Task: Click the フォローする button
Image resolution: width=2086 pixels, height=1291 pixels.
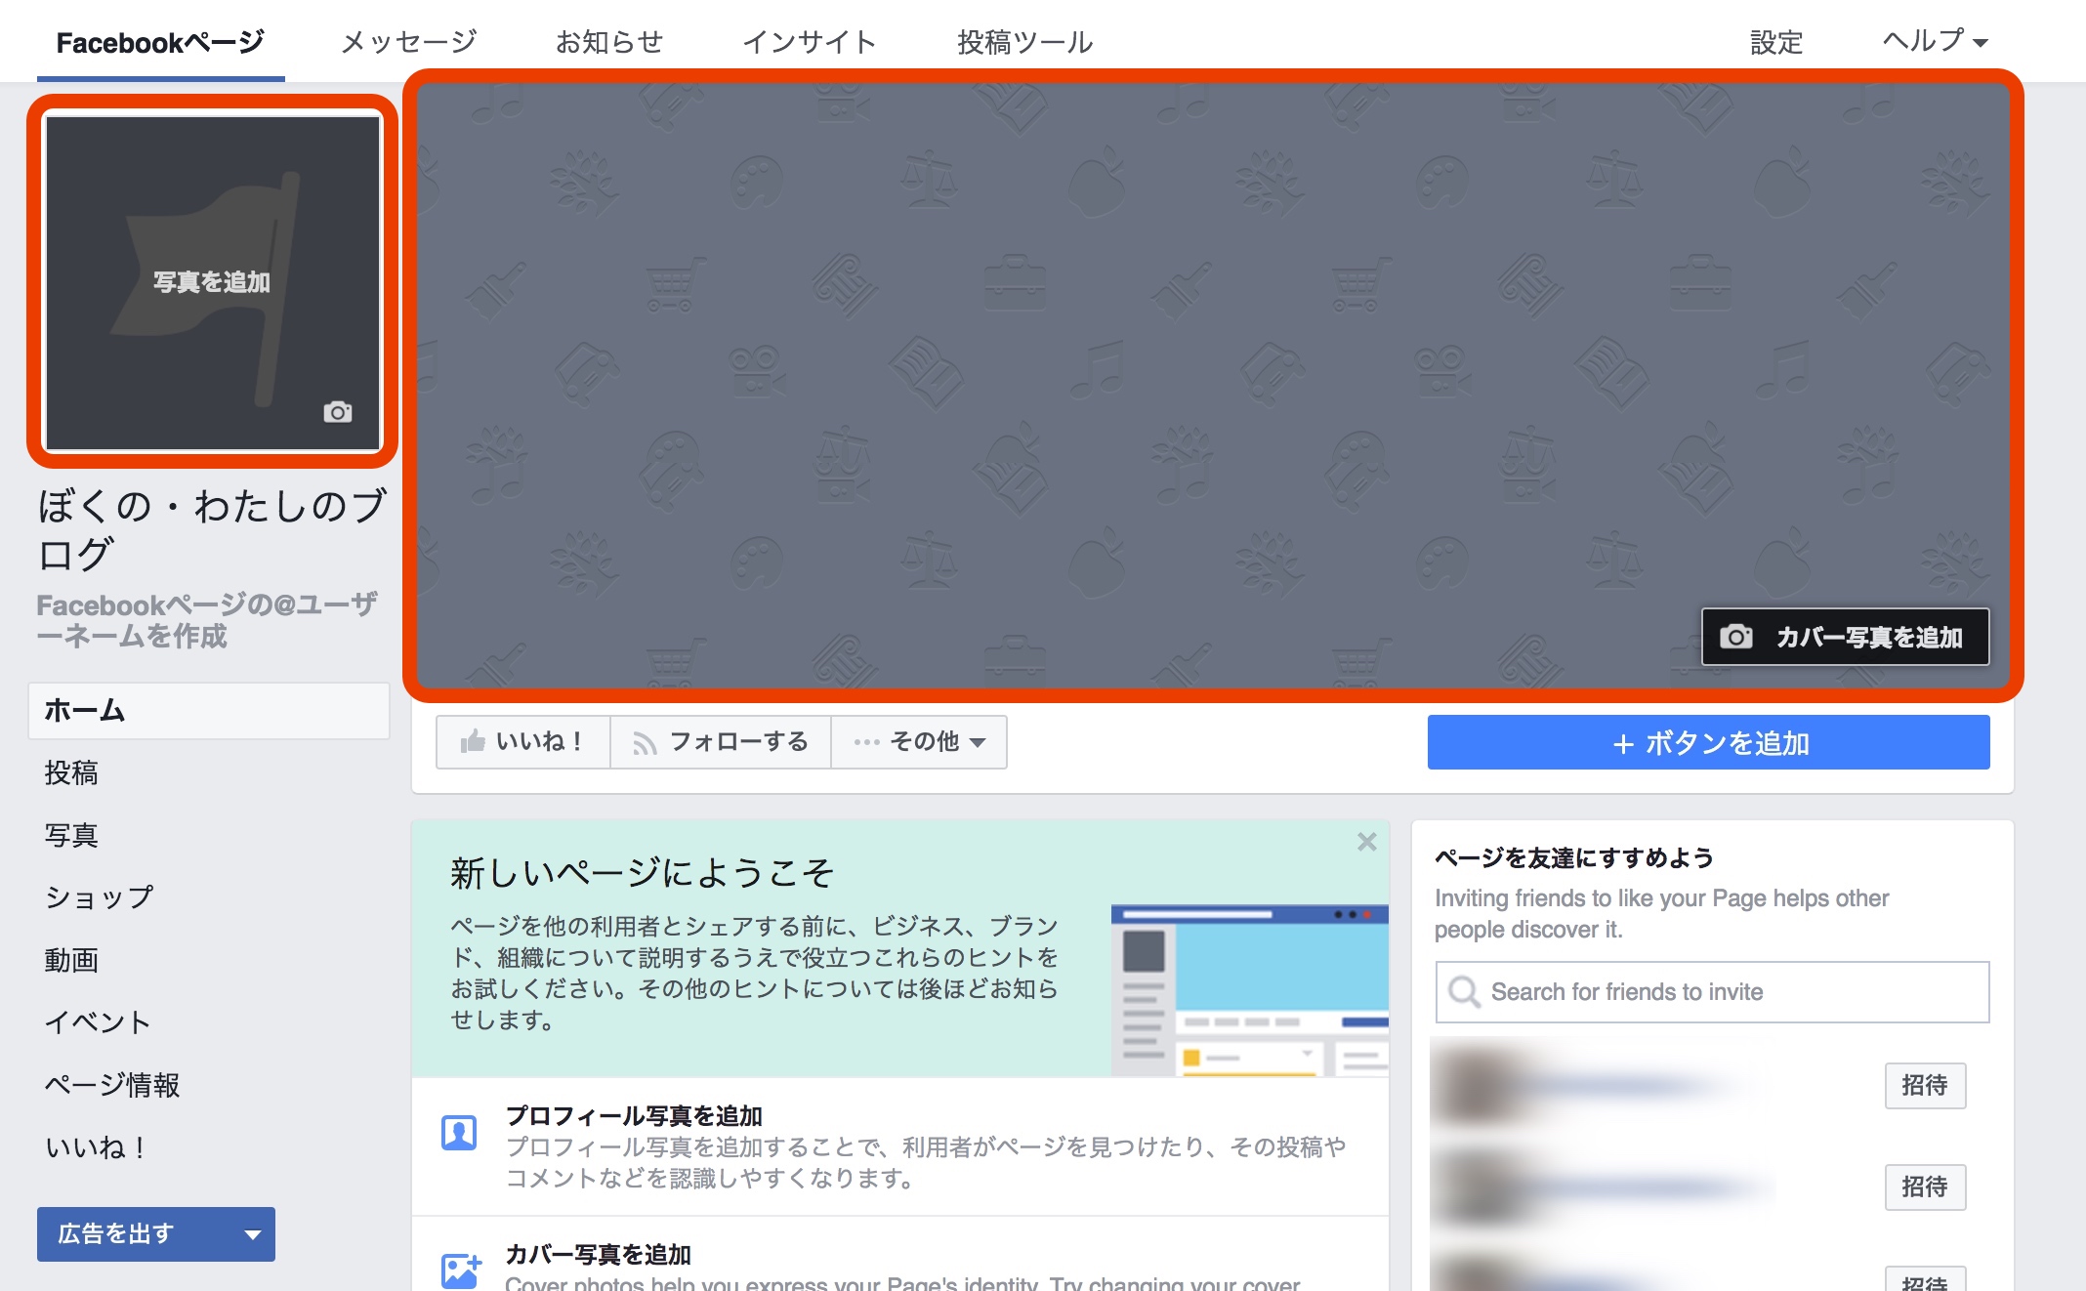Action: (x=721, y=742)
